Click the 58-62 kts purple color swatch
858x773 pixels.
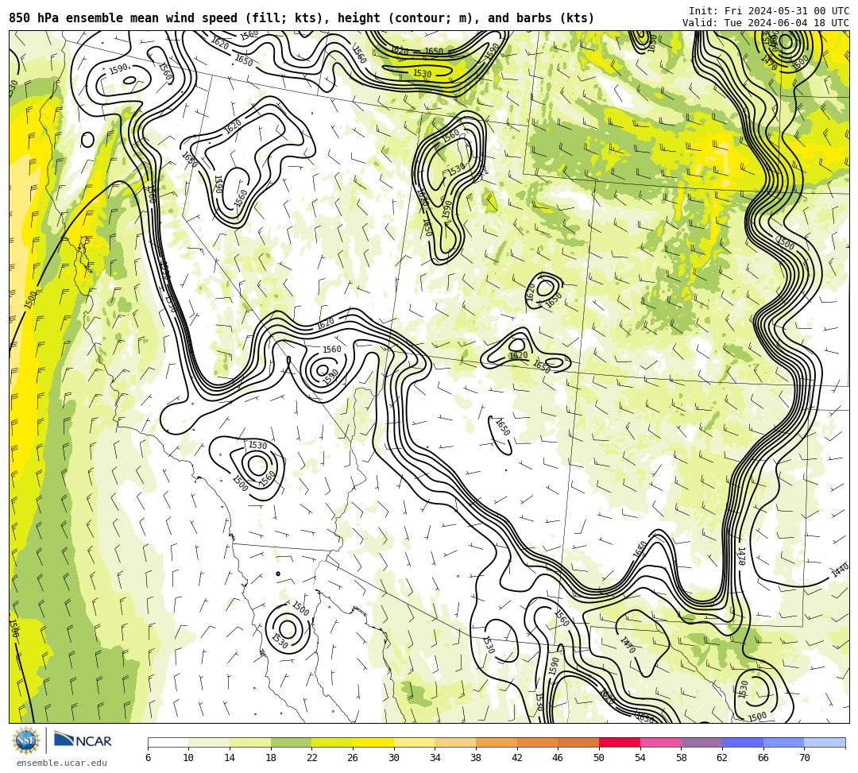coord(701,743)
